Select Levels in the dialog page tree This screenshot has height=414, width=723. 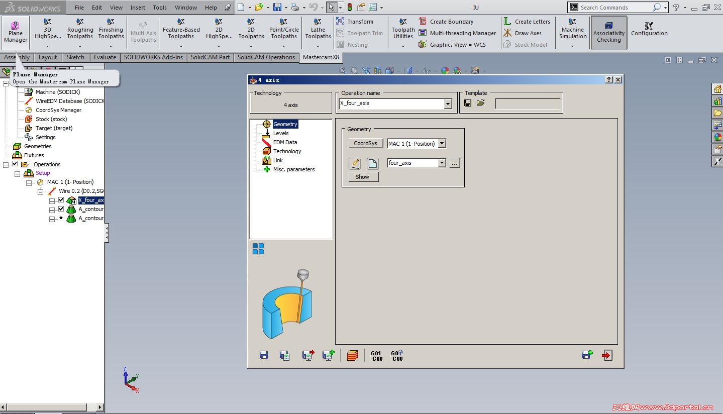(281, 133)
